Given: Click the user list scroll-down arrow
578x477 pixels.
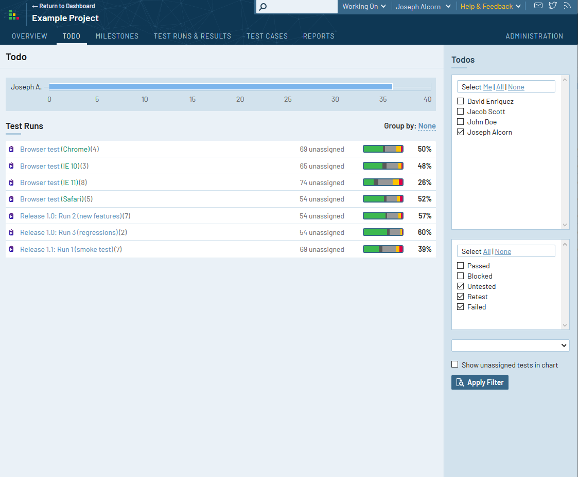Looking at the screenshot, I should click(x=565, y=225).
